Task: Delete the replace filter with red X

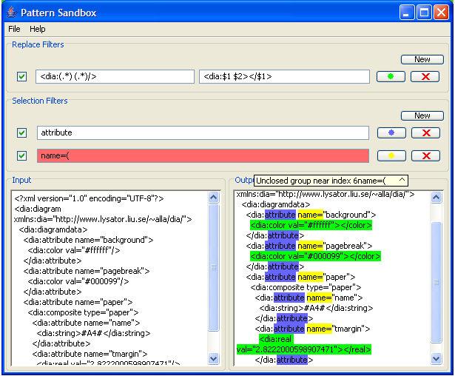Action: [x=425, y=76]
